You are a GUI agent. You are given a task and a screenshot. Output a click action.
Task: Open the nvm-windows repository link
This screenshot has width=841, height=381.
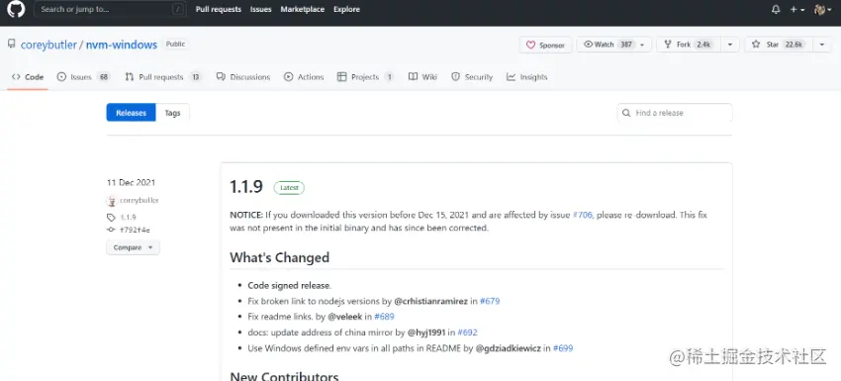coord(122,45)
